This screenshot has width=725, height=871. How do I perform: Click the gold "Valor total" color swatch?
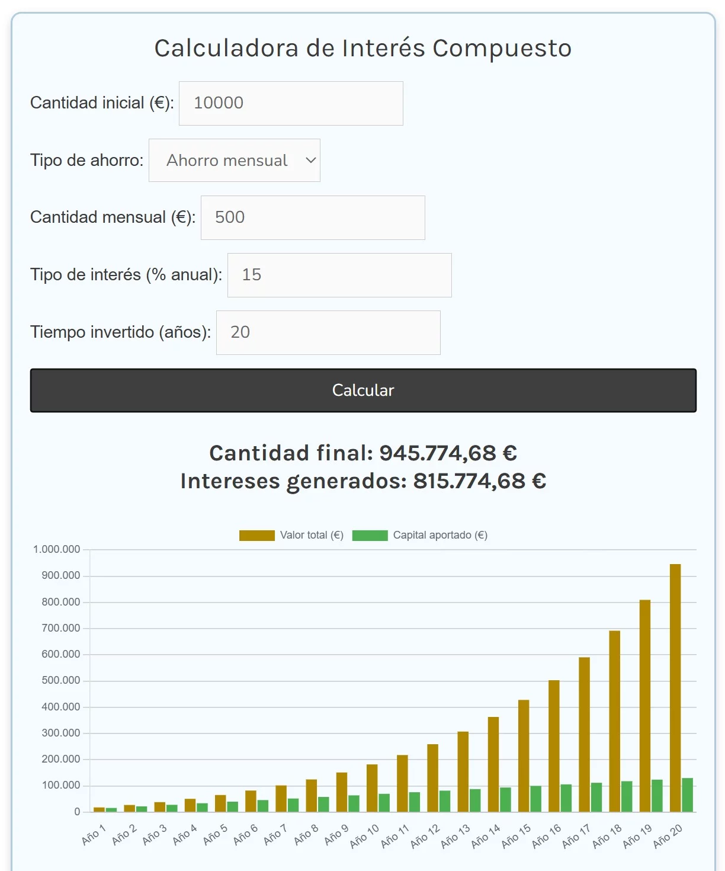(x=256, y=534)
